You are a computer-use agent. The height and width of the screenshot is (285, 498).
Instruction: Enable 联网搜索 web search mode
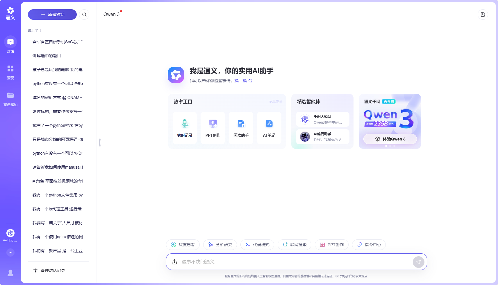pos(294,245)
